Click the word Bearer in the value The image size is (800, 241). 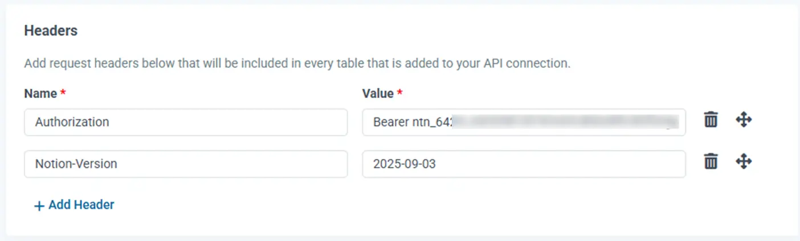[390, 122]
